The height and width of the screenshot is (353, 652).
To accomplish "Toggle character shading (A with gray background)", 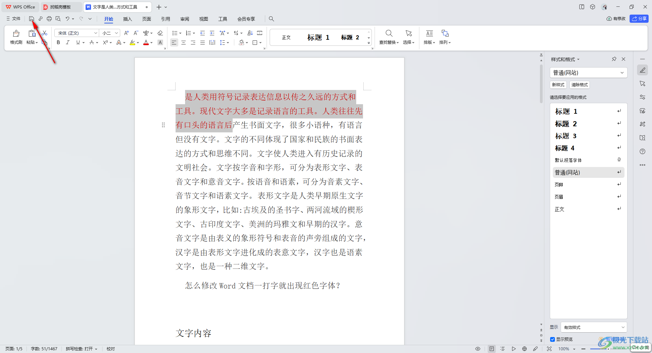I will pos(160,42).
